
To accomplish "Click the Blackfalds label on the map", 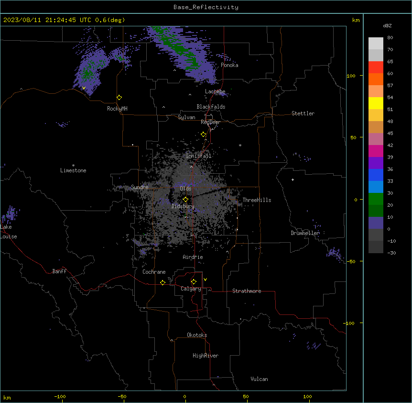I will (x=211, y=107).
